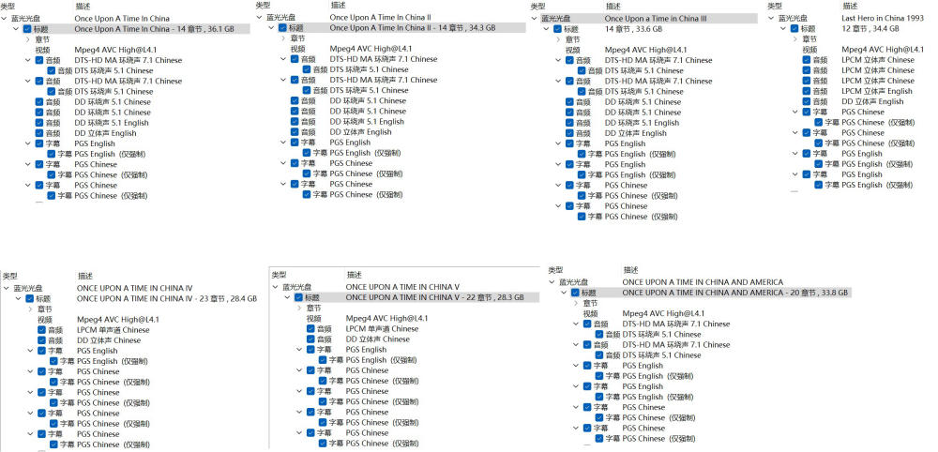Uncheck the 36.1 GB title checkbox
Screen dimensions: 938x452
tap(28, 29)
